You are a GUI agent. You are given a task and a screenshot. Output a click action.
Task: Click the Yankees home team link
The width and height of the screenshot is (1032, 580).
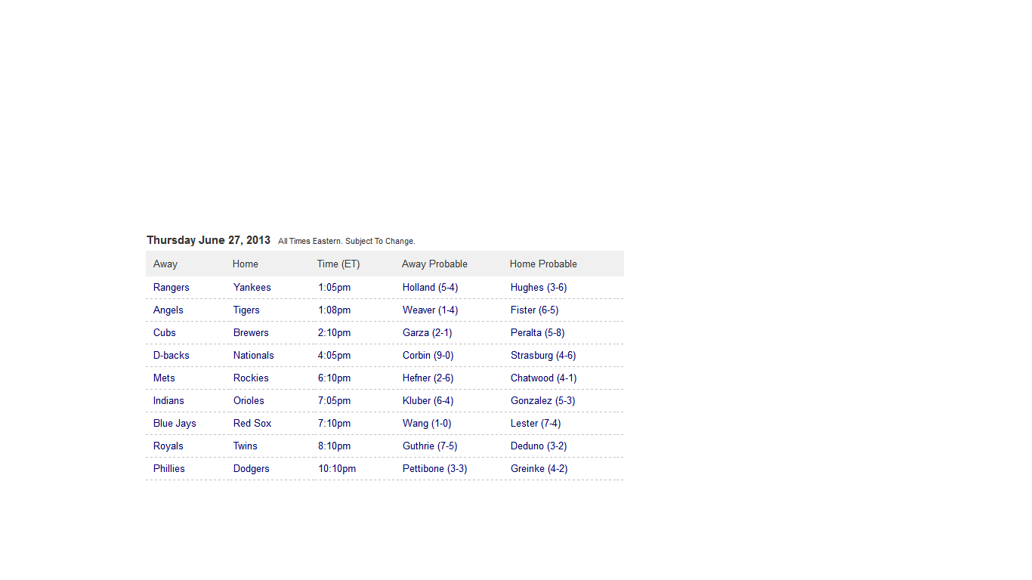252,288
